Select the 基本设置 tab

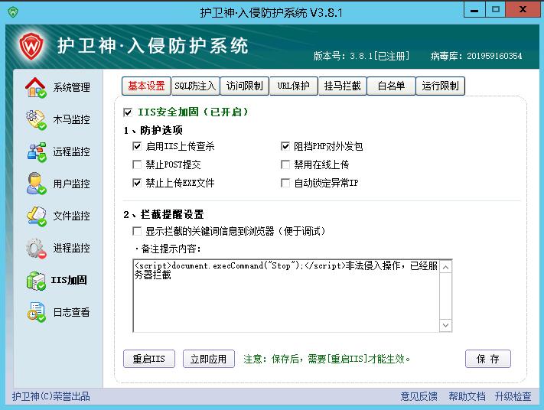146,86
